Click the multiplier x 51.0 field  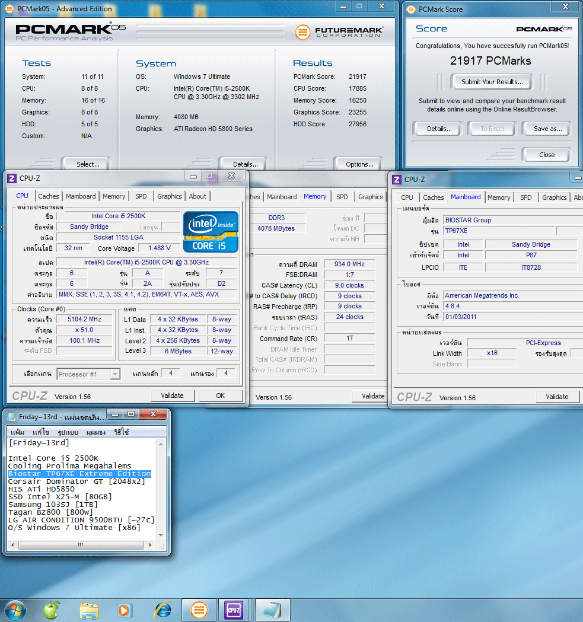[x=84, y=330]
